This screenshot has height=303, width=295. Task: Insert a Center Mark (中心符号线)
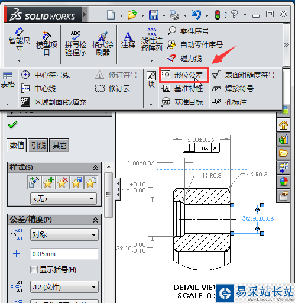point(46,75)
